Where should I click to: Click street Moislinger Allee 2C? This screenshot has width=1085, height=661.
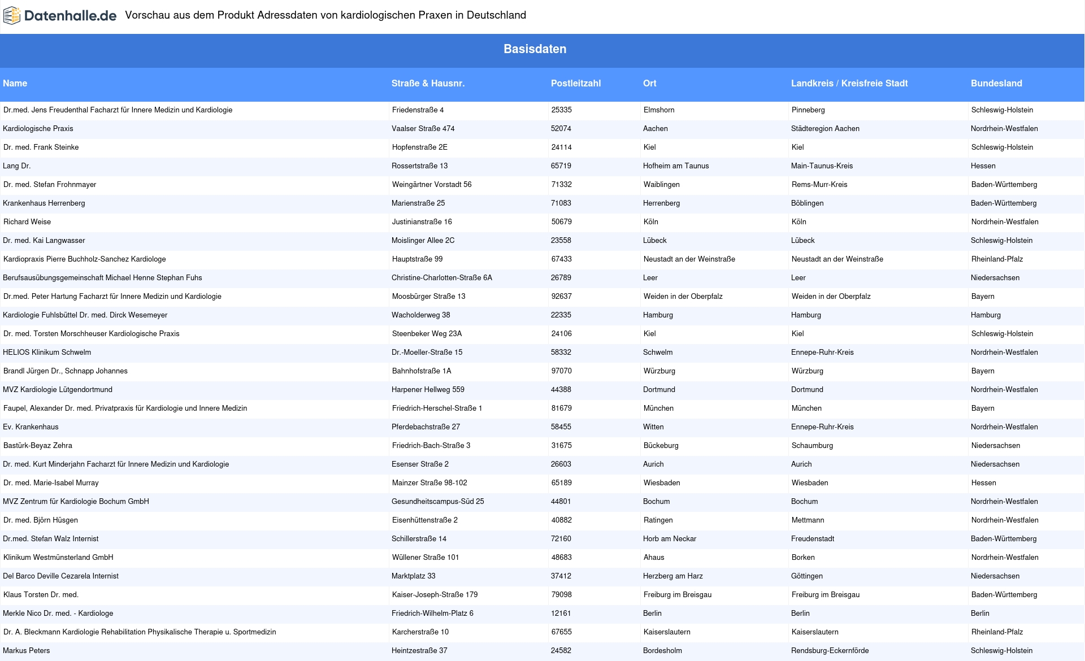[x=423, y=241]
